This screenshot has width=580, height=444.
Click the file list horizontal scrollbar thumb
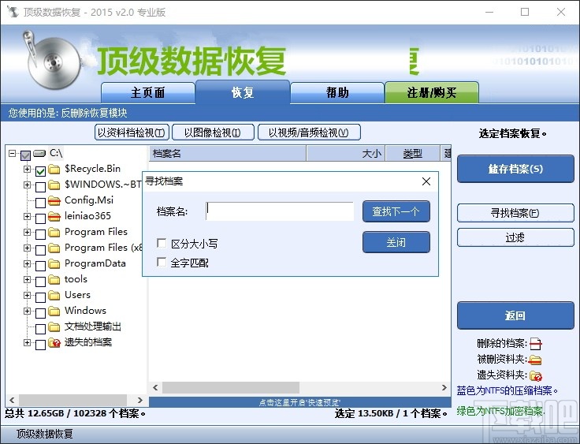tap(231, 388)
